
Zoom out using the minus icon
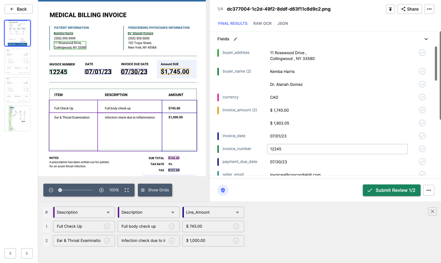coord(51,190)
